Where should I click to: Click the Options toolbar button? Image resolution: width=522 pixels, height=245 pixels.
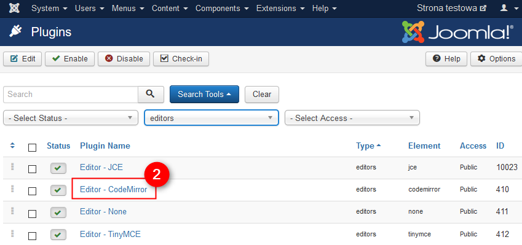pos(496,59)
